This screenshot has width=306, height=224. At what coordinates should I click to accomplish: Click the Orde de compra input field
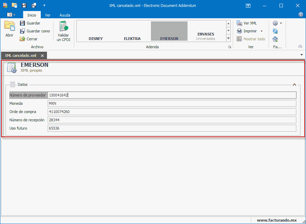pyautogui.click(x=172, y=112)
